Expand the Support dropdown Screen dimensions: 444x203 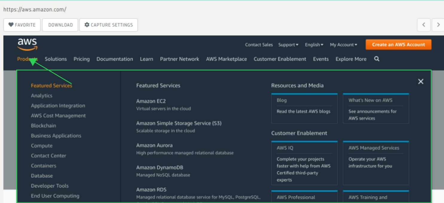pyautogui.click(x=288, y=45)
